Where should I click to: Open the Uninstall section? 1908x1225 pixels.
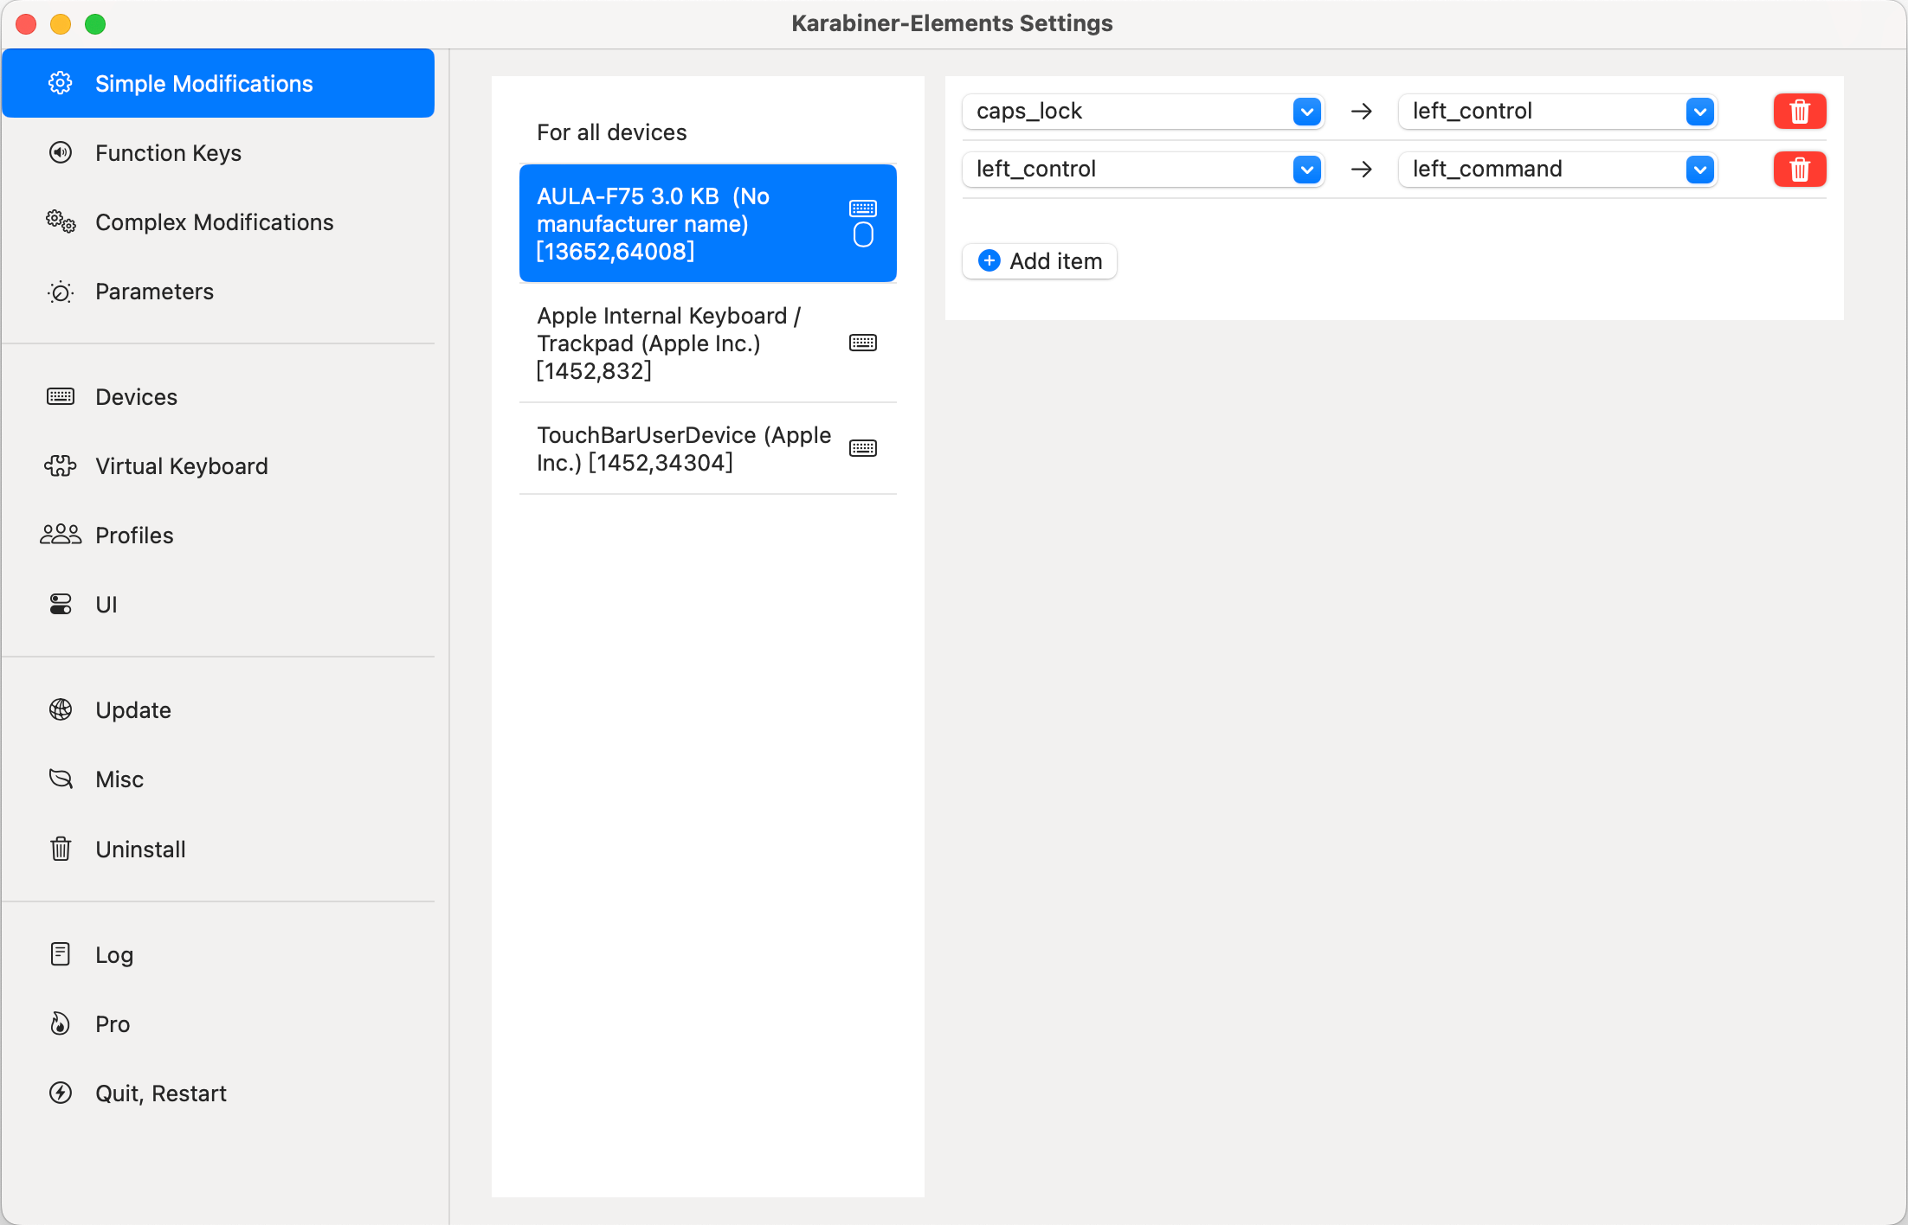click(218, 849)
